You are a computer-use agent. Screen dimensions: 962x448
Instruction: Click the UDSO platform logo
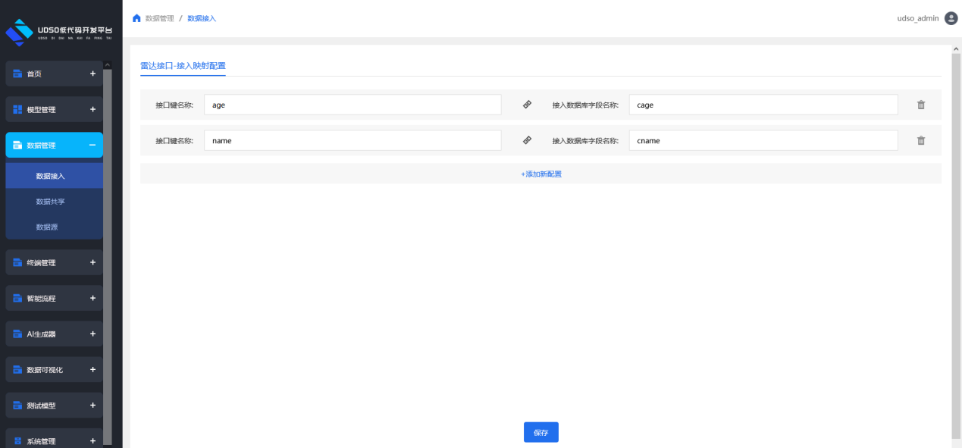[x=59, y=33]
